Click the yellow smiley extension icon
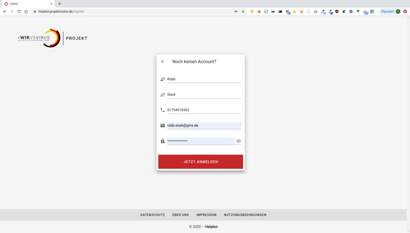The height and width of the screenshot is (233, 410). pos(252,12)
